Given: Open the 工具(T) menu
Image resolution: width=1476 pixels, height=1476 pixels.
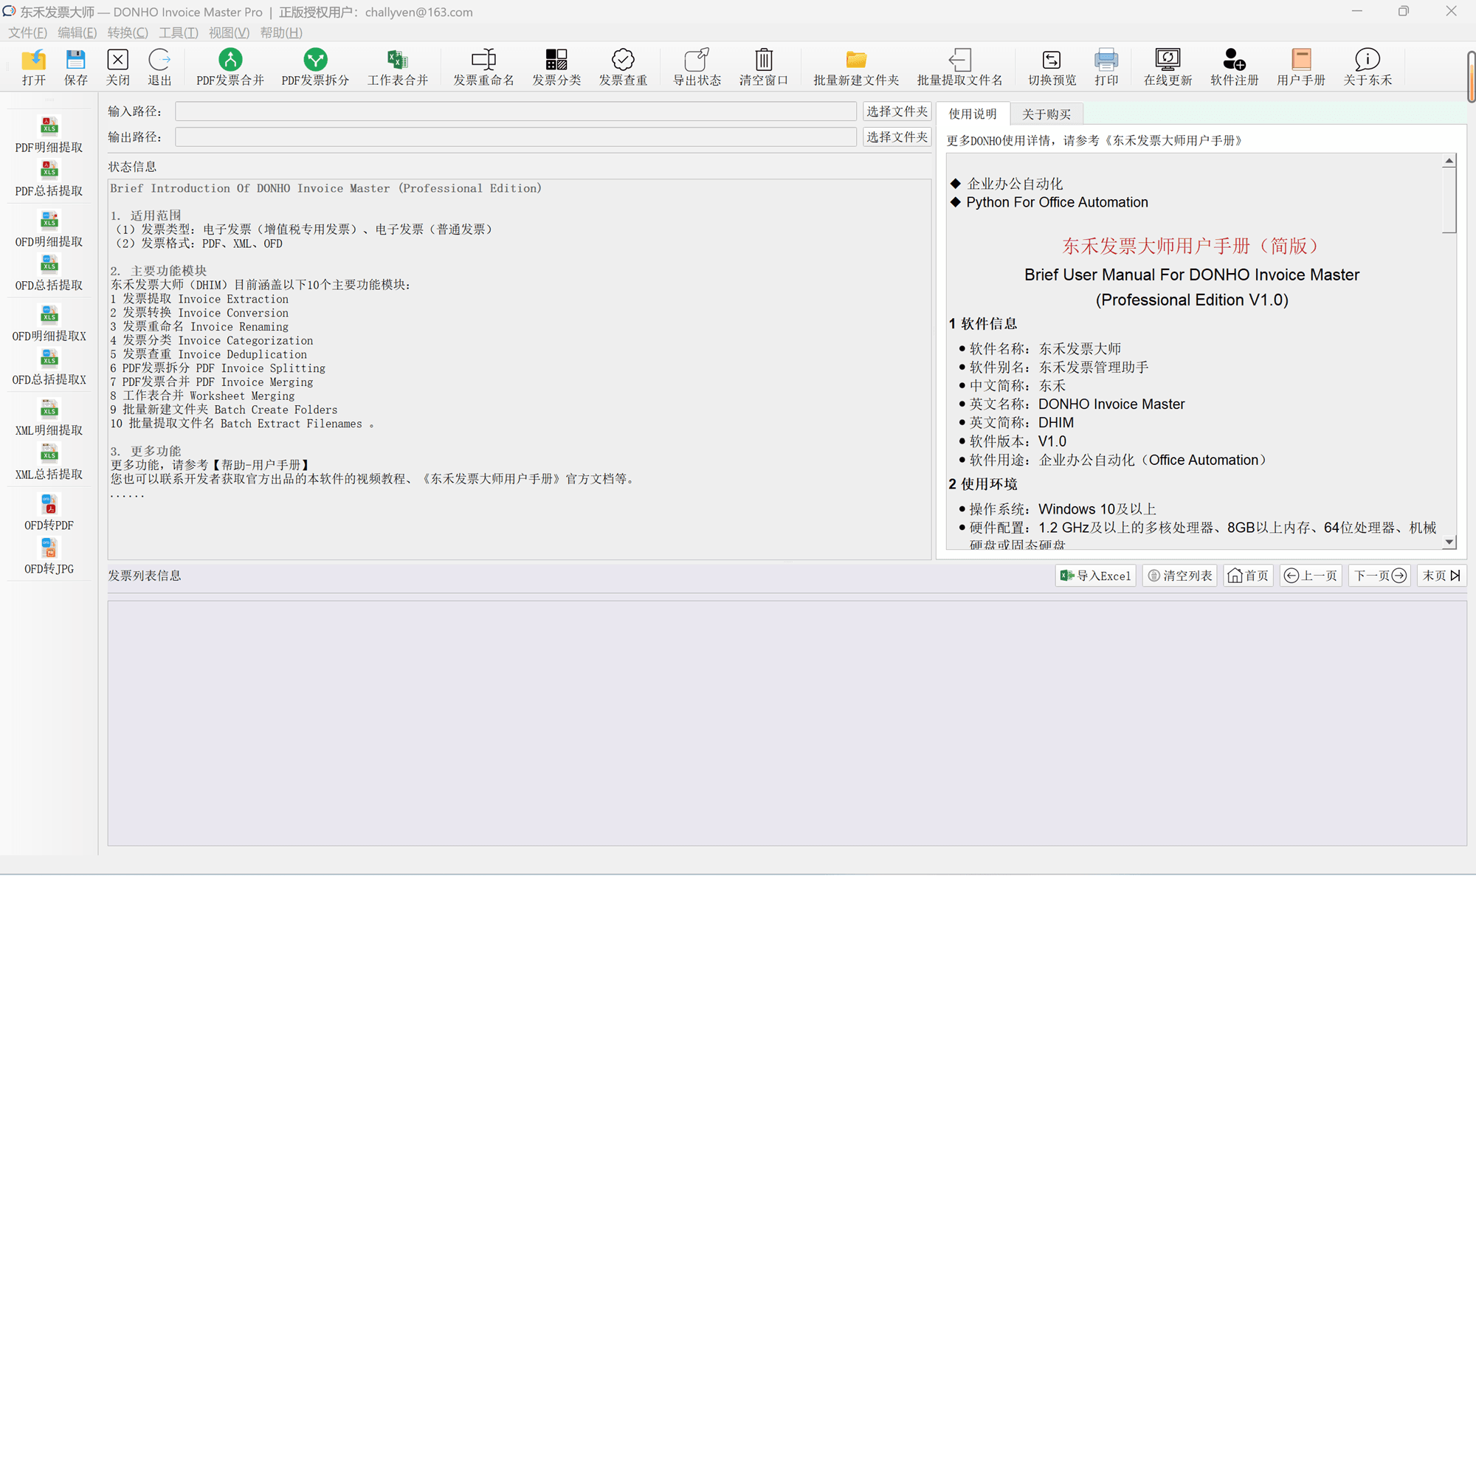Looking at the screenshot, I should click(178, 33).
